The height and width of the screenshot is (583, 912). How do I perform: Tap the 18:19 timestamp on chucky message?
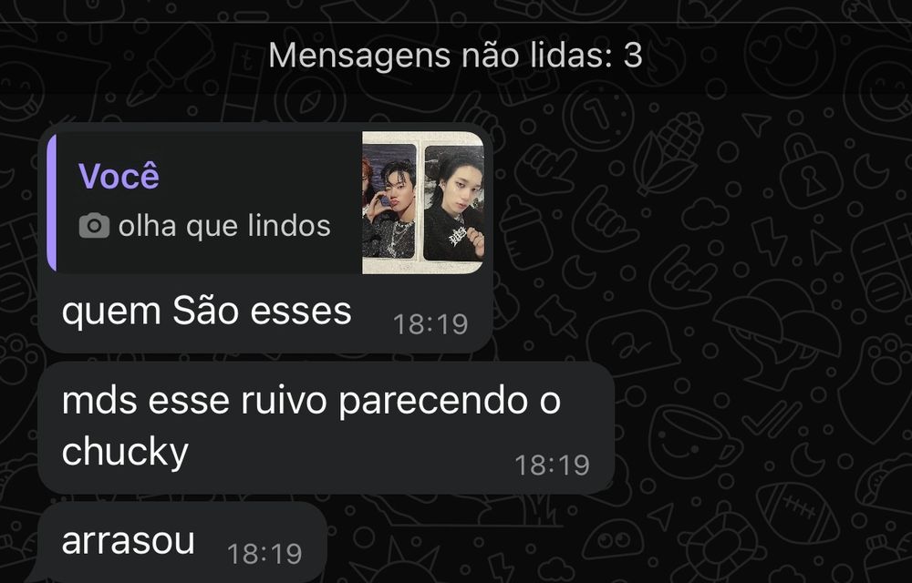point(552,465)
